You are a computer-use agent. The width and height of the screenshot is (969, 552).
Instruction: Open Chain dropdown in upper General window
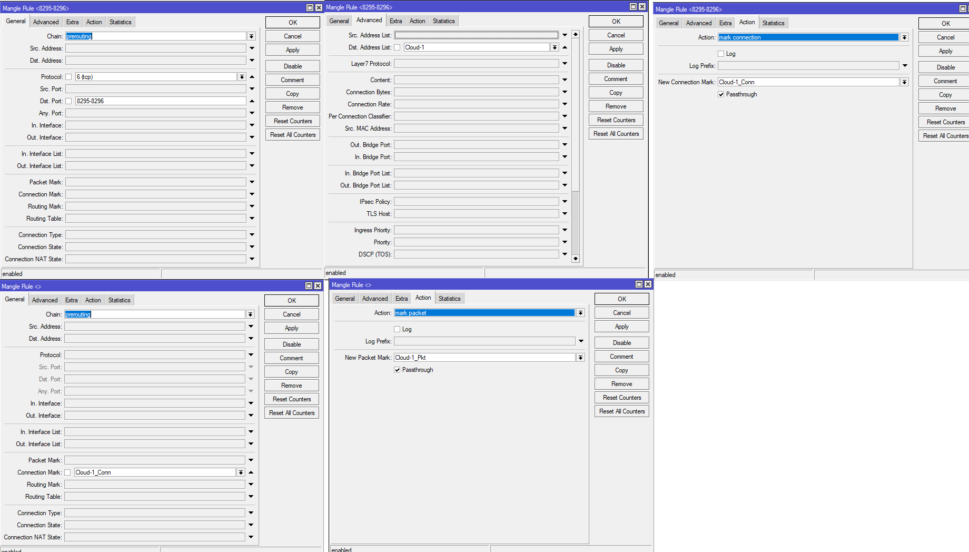[252, 36]
